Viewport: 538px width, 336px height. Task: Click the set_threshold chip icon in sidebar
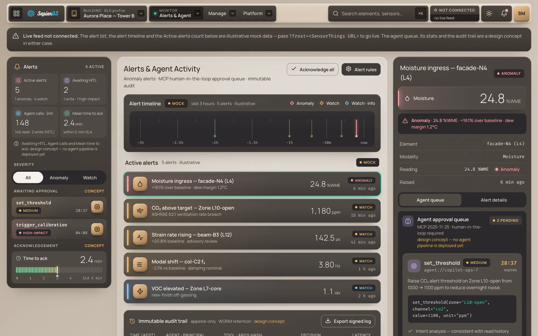(x=97, y=207)
